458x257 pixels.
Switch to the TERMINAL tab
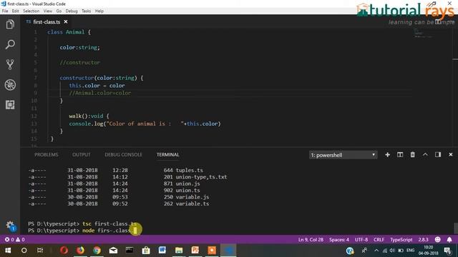coord(167,155)
